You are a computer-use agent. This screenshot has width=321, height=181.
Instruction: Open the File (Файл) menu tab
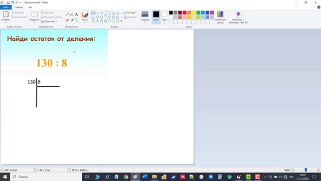[x=6, y=7]
